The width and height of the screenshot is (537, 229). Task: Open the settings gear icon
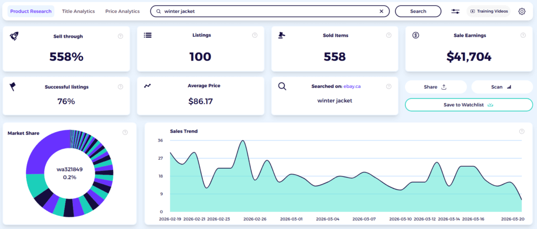(522, 11)
